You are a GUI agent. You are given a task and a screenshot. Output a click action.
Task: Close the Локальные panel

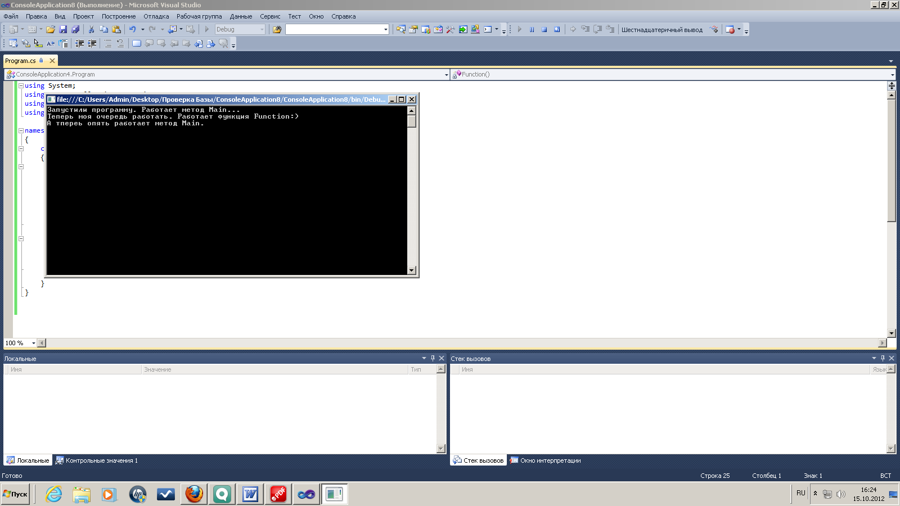click(442, 358)
